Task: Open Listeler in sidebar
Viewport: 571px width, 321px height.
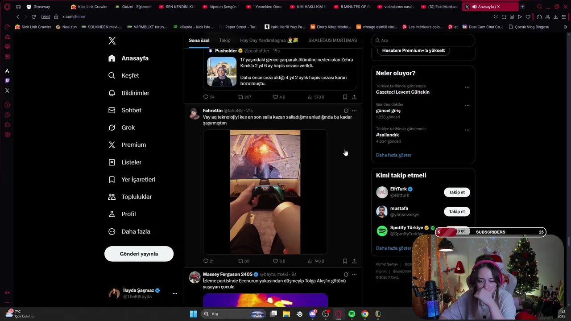Action: click(125, 162)
